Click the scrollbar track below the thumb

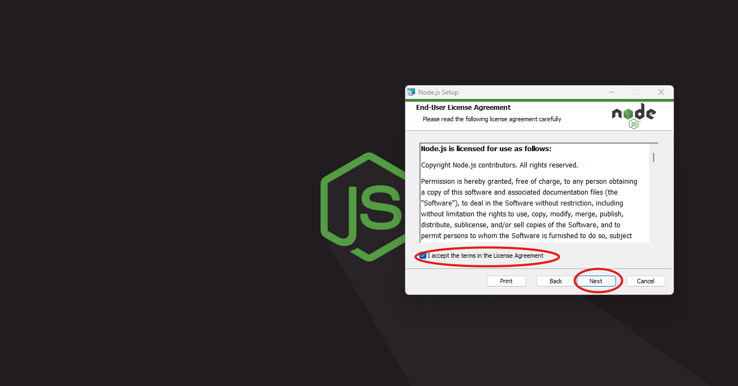pyautogui.click(x=653, y=207)
